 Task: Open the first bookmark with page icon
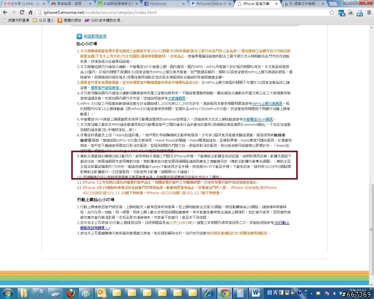tap(16, 20)
